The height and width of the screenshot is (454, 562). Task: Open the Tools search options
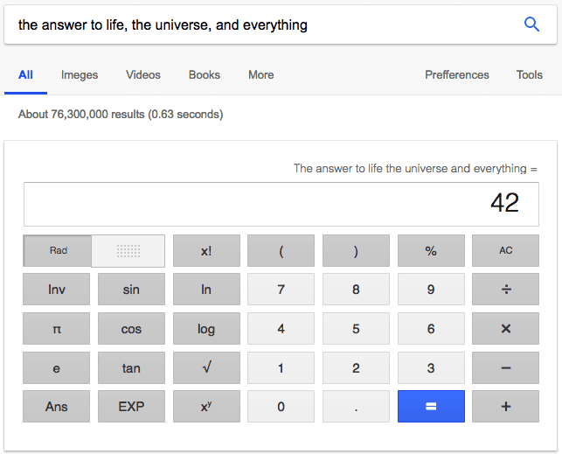pyautogui.click(x=529, y=75)
